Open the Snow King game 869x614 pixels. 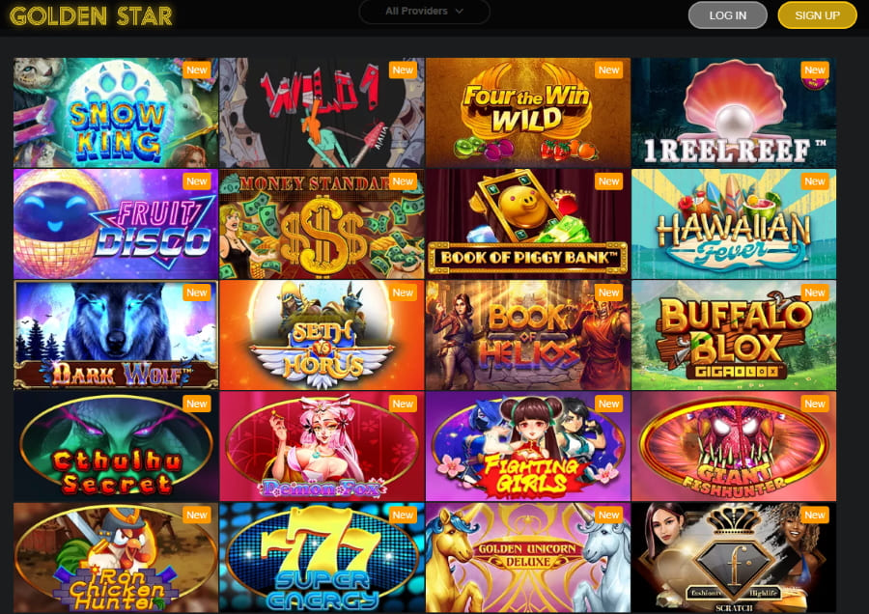(116, 113)
